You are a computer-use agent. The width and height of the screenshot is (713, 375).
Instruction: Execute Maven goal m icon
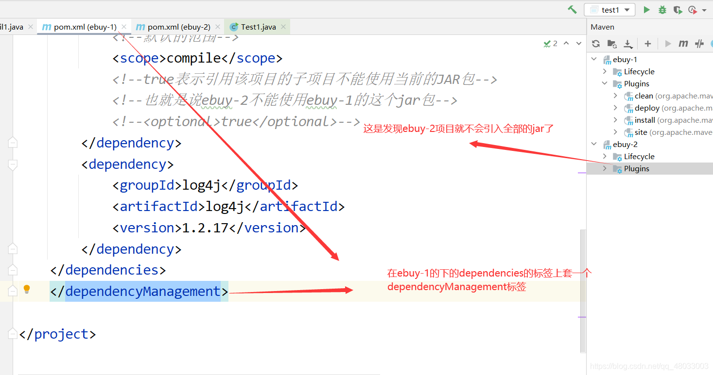point(683,44)
